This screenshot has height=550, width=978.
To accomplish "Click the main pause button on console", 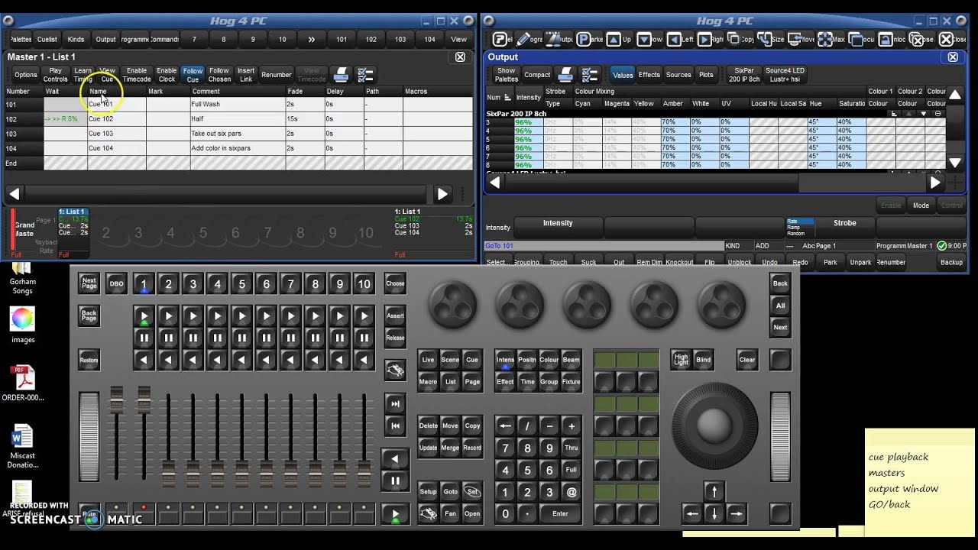I will coord(395,480).
